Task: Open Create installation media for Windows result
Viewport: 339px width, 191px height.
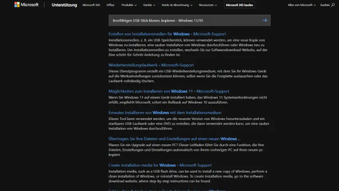Action: (x=160, y=165)
